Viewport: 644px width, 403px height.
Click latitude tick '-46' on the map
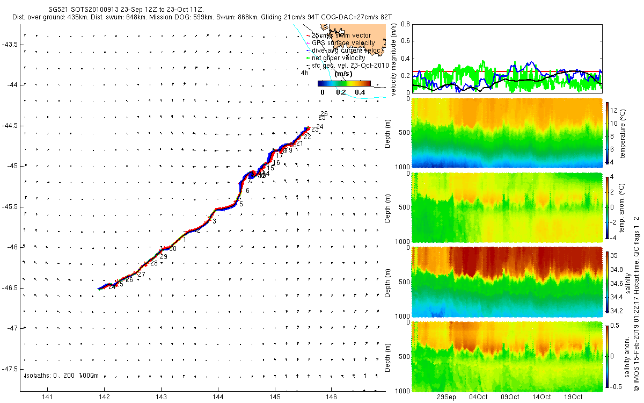pyautogui.click(x=12, y=247)
